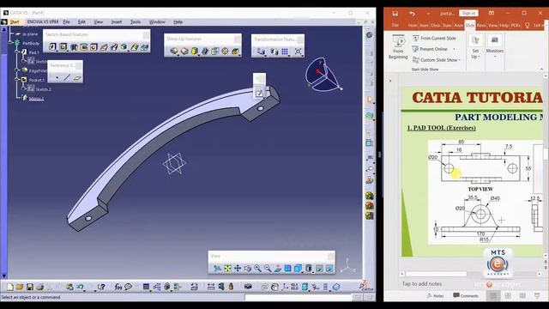Collapse the Pad.1 tree node expander
The image size is (549, 309).
pos(17,52)
